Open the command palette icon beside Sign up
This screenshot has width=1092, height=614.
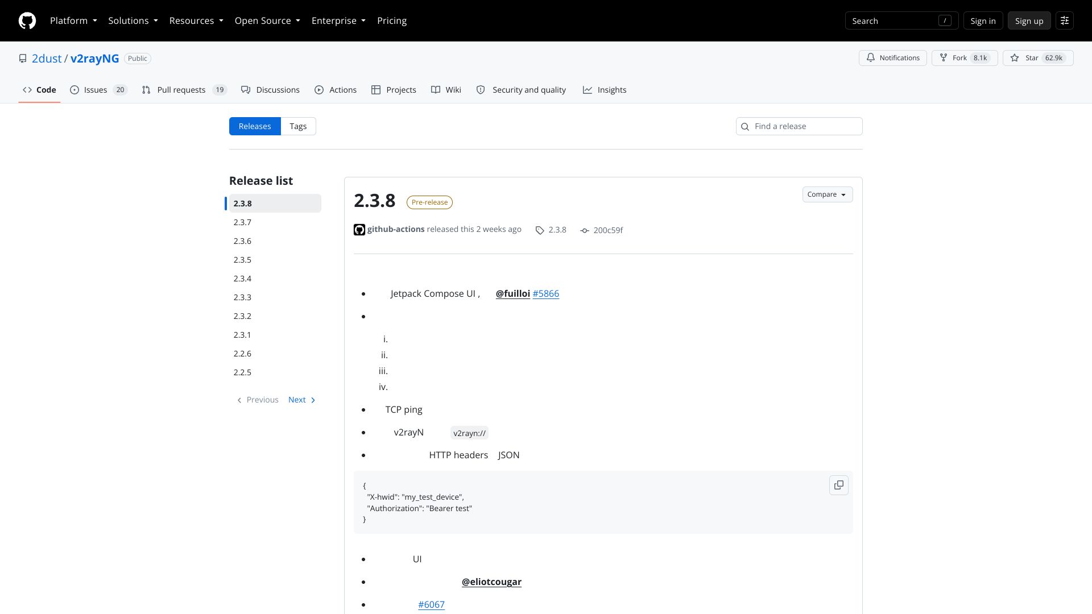(x=1065, y=21)
